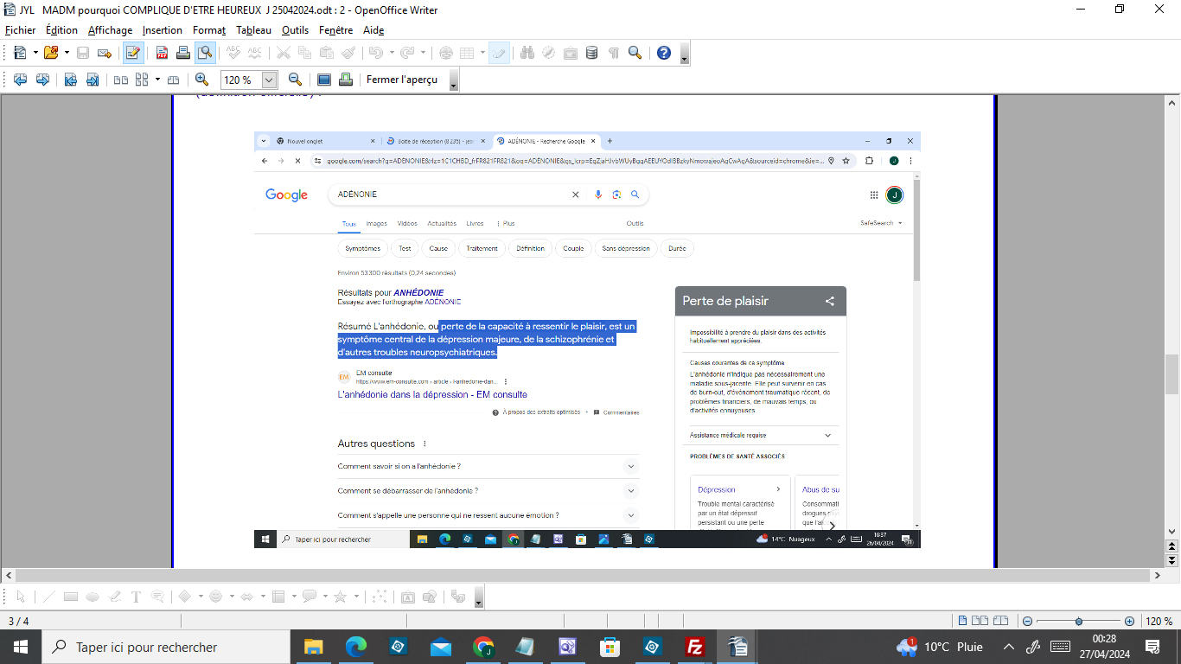Show two pages side by side in preview
1181x664 pixels.
click(121, 80)
